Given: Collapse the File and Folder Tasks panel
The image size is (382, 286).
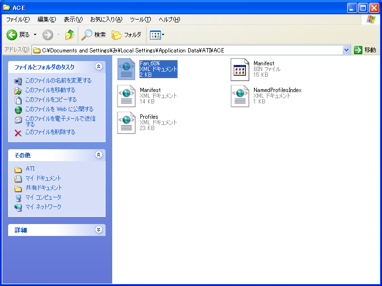Looking at the screenshot, I should pos(99,67).
